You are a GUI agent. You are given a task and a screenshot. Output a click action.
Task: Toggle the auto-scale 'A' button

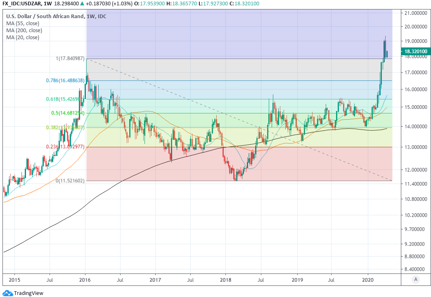coord(415,280)
